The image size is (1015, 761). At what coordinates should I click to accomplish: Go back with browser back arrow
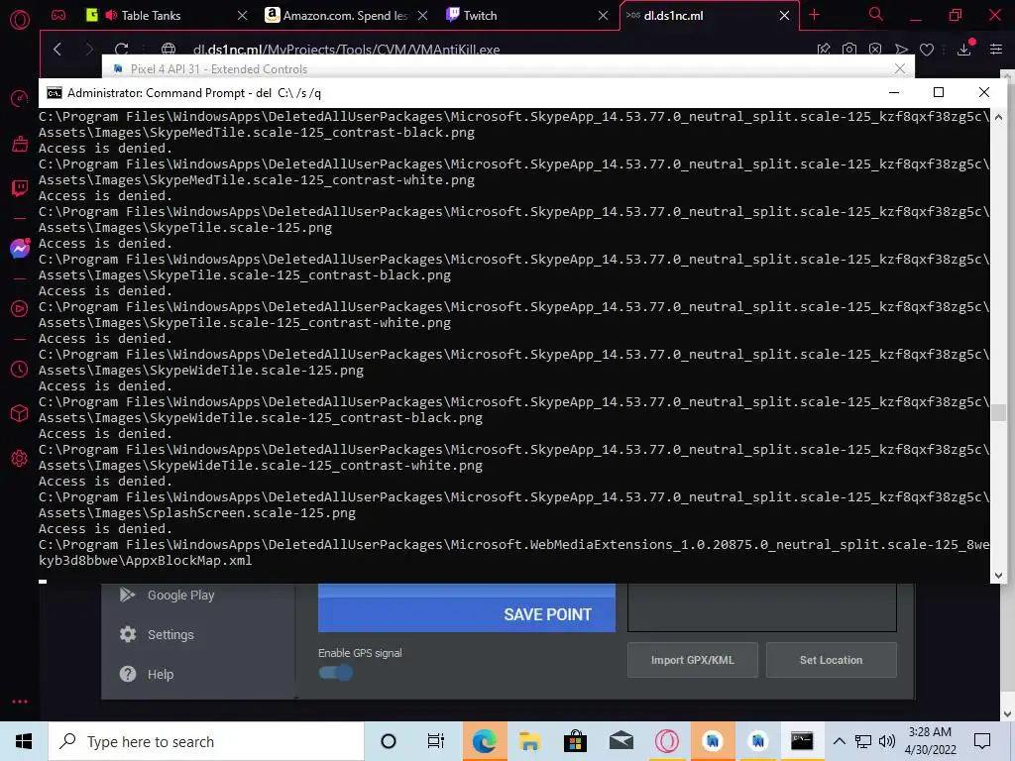coord(57,50)
